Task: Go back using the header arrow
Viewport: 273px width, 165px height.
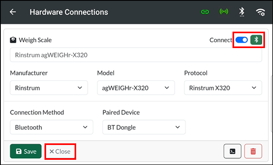Action: [13, 12]
